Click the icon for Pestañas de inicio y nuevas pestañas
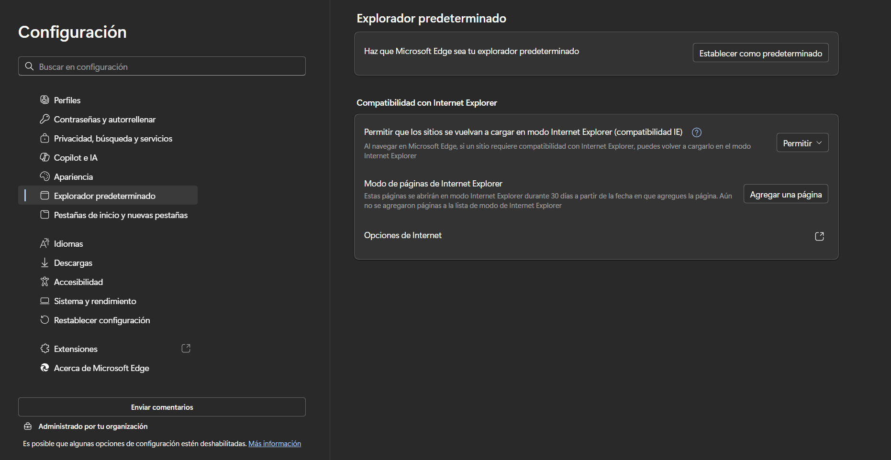891x460 pixels. pos(45,214)
